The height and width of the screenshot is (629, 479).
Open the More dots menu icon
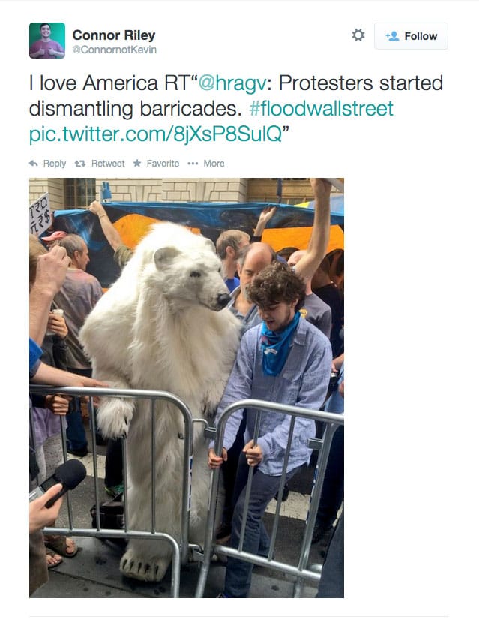point(193,164)
